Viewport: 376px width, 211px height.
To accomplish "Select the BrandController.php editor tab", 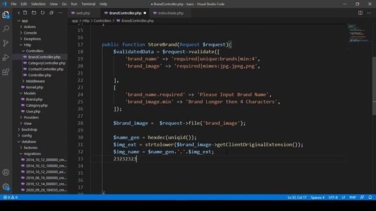I will click(x=125, y=13).
